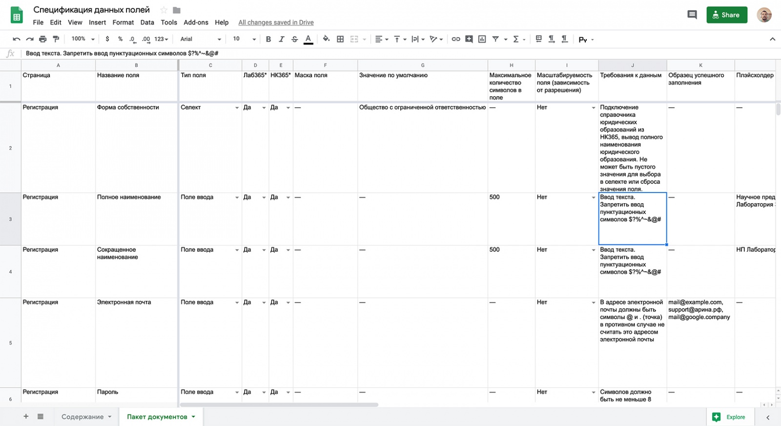Set left-to-right text direction

tap(552, 39)
